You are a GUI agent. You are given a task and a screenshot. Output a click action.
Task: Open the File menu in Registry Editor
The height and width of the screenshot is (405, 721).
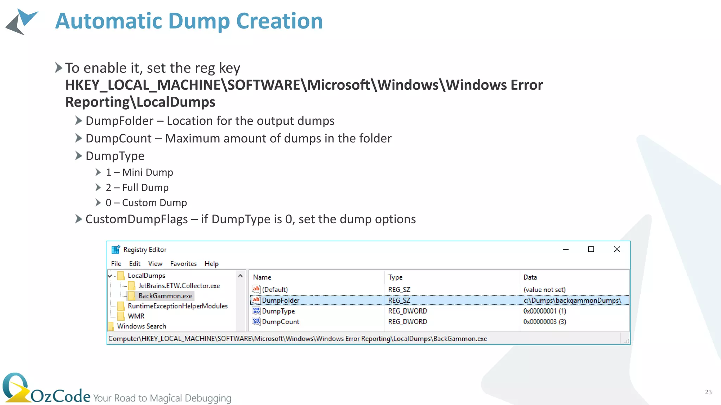pos(116,264)
